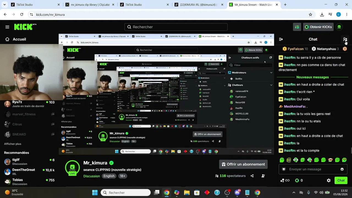Switch to the KIMURA IRL TikTok tab

coord(199,5)
